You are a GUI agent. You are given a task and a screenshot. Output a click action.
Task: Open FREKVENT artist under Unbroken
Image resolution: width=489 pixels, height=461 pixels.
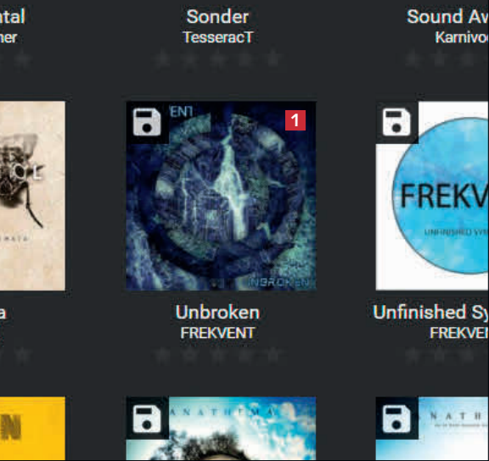[217, 333]
